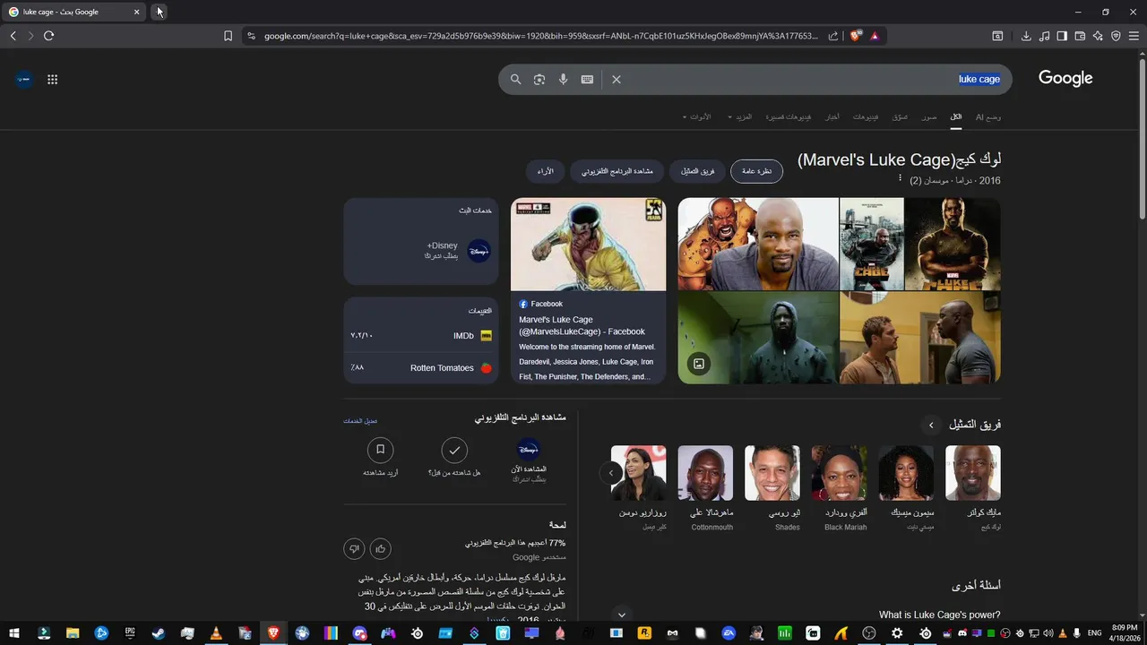Click the browser address bar URL
The width and height of the screenshot is (1147, 645).
click(541, 36)
